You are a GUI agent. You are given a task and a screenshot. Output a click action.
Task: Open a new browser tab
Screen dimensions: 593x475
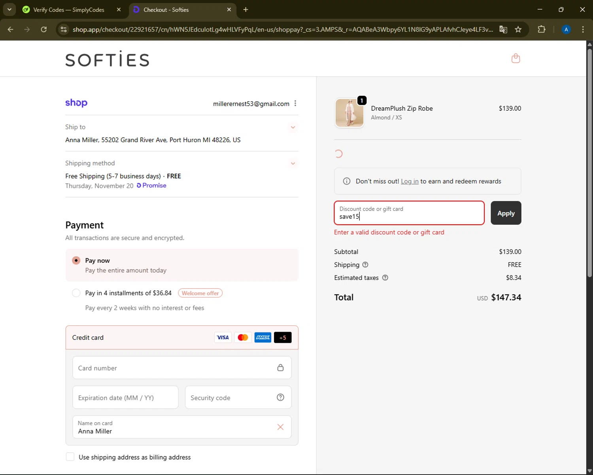(246, 9)
